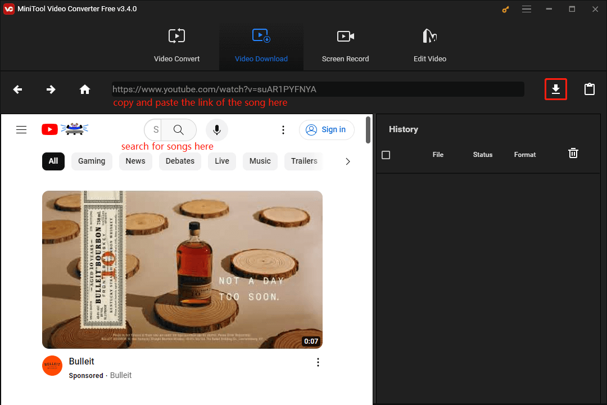Open the Bulleit Bourbon ad thumbnail
607x405 pixels.
coord(182,269)
